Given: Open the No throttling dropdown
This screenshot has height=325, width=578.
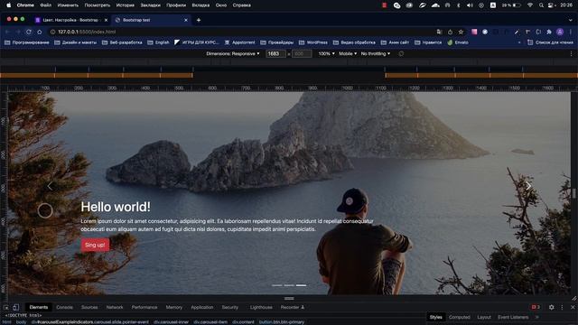Looking at the screenshot, I should click(376, 54).
